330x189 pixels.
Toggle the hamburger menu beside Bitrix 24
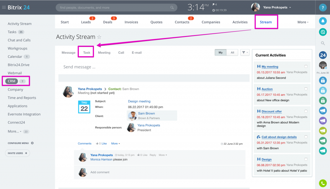point(4,7)
